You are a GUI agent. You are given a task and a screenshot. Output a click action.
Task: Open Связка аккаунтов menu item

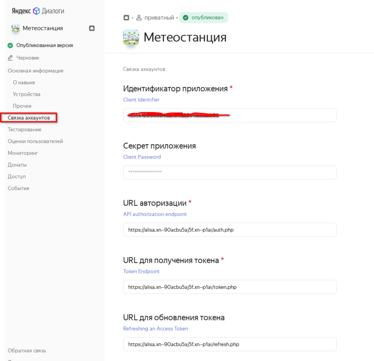coord(29,118)
